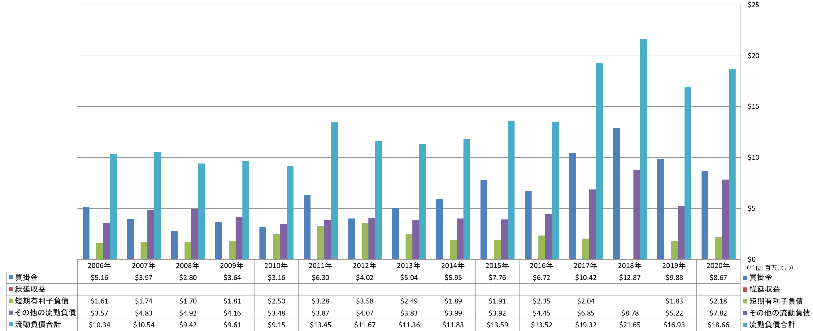Image resolution: width=813 pixels, height=331 pixels.
Task: Click the 2015年 column header
Action: pyautogui.click(x=497, y=265)
